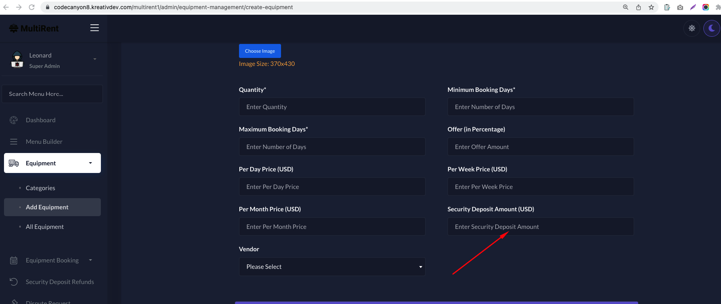The width and height of the screenshot is (721, 304).
Task: Click the hamburger sidebar toggle icon
Action: tap(94, 28)
